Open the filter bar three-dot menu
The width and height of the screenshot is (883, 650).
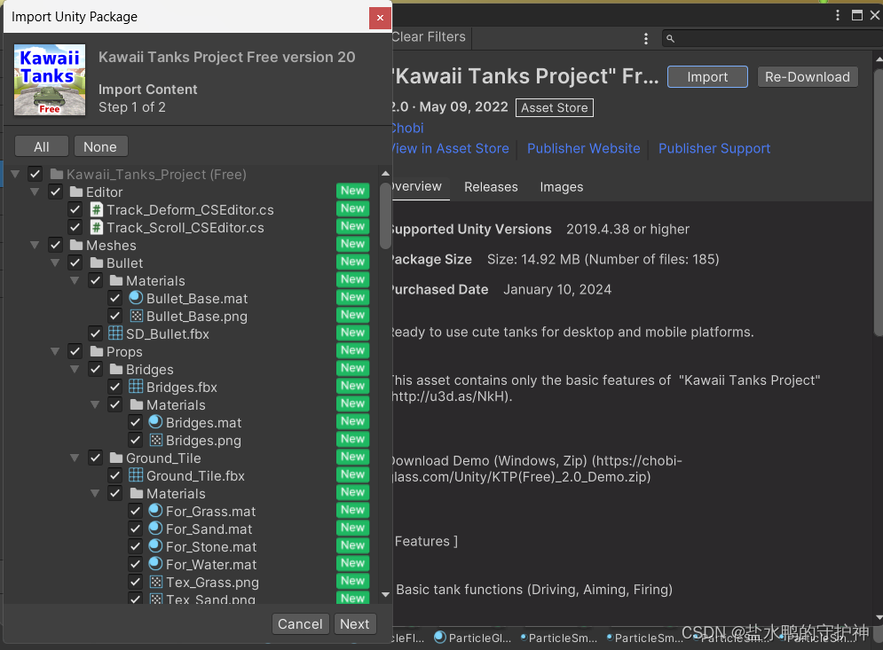[646, 38]
